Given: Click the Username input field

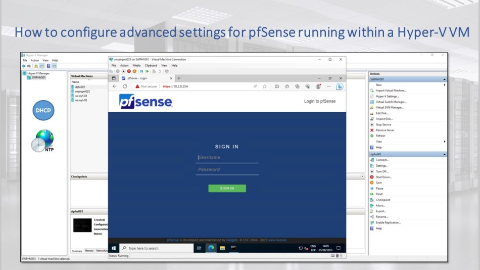Looking at the screenshot, I should click(x=227, y=158).
